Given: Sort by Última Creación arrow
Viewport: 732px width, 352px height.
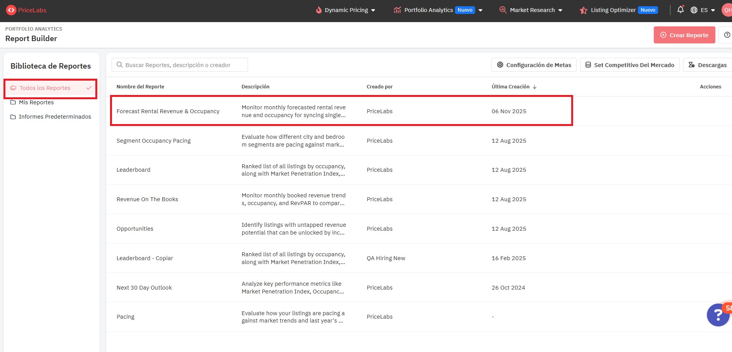Looking at the screenshot, I should [535, 87].
